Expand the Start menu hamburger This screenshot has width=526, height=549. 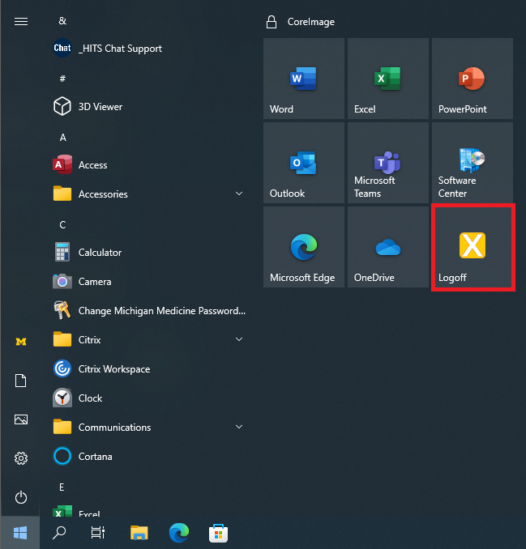21,22
